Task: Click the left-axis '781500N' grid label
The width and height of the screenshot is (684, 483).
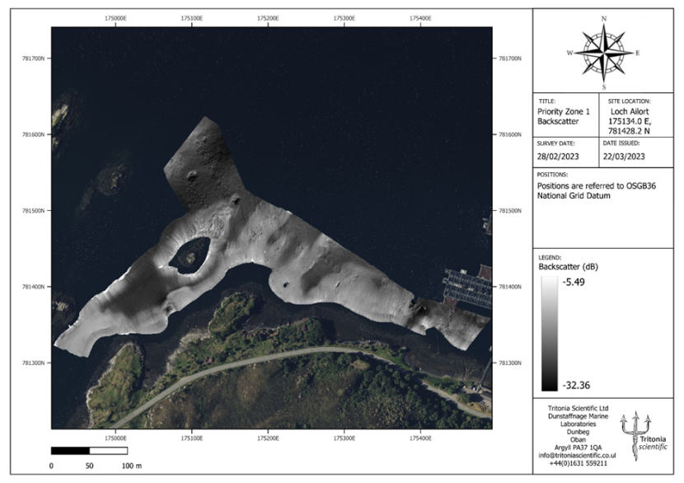Action: (33, 211)
